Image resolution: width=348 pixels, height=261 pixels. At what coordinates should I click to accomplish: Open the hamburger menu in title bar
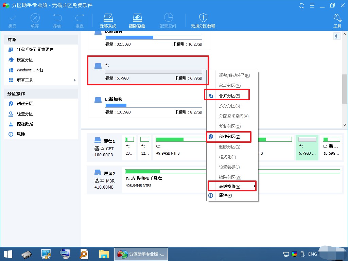[x=312, y=5]
